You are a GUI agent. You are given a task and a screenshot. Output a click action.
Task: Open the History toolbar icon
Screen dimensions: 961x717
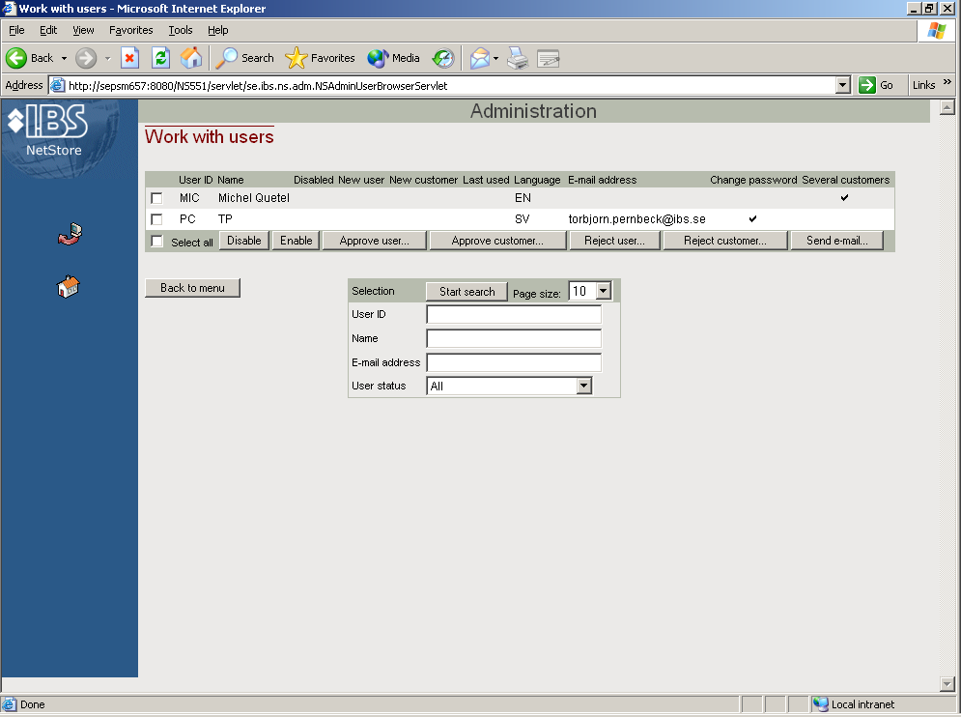pos(442,58)
